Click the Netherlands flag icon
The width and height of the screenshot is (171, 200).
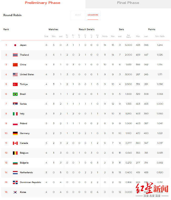pyautogui.click(x=15, y=173)
